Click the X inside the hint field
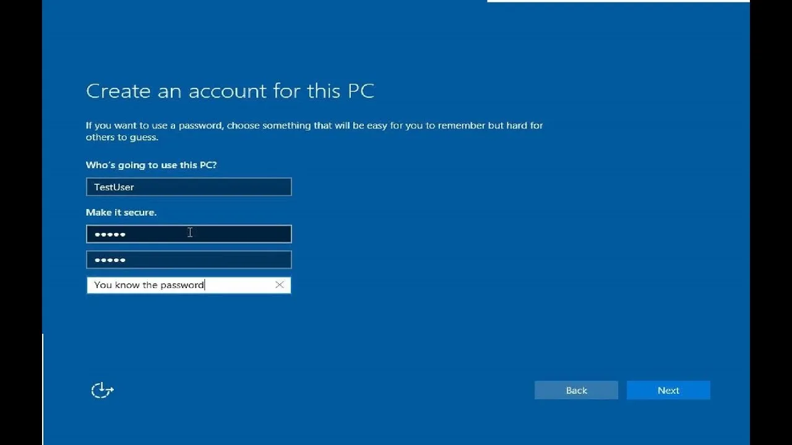Viewport: 792px width, 445px height. click(x=279, y=285)
